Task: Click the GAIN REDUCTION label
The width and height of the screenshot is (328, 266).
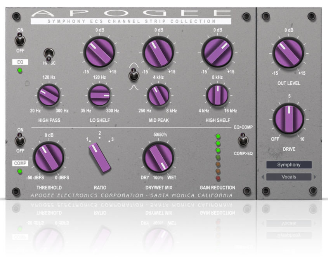Action: tap(217, 187)
